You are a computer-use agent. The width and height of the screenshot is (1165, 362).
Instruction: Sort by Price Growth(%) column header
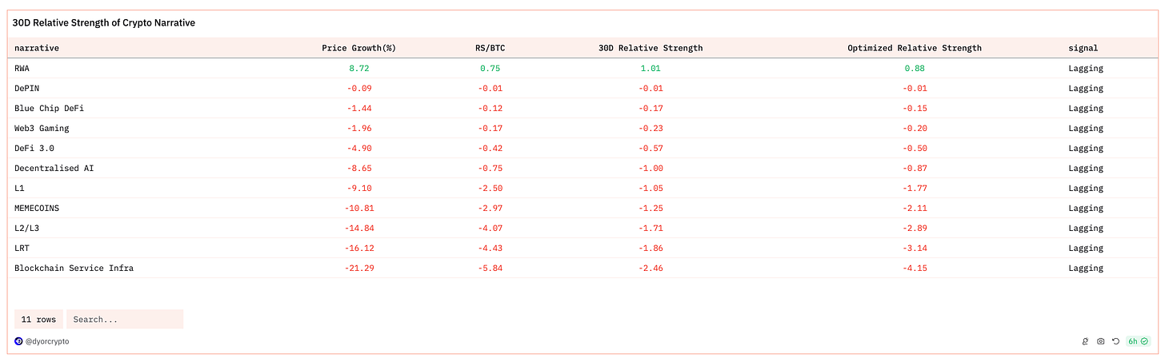point(358,48)
